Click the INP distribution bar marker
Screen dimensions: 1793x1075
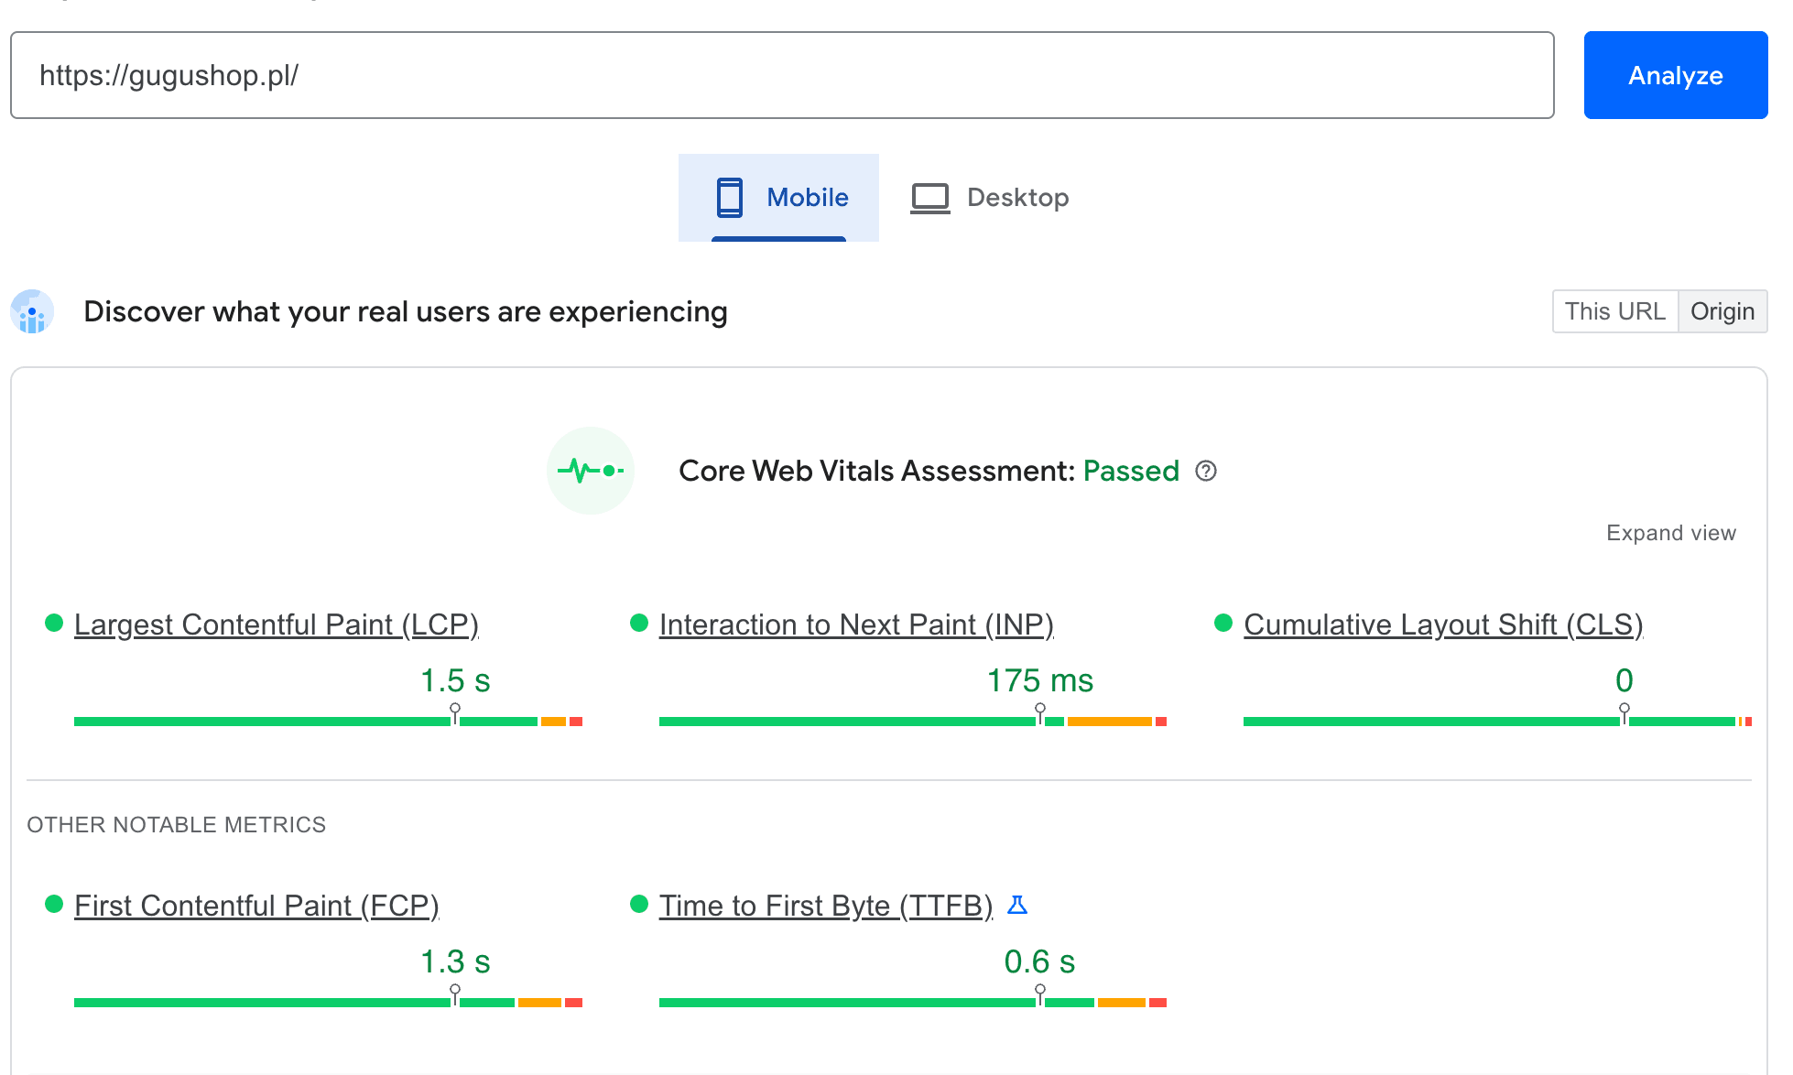1040,712
